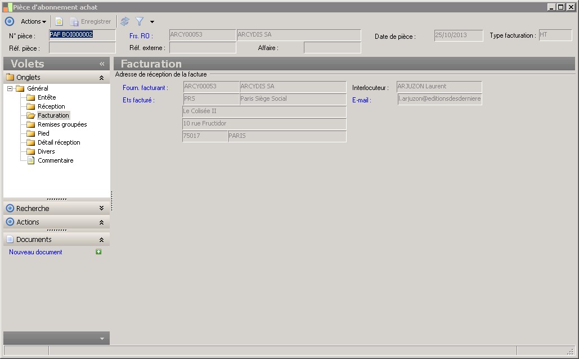Click the Fourn. facturant link label
The height and width of the screenshot is (359, 579).
[x=145, y=88]
